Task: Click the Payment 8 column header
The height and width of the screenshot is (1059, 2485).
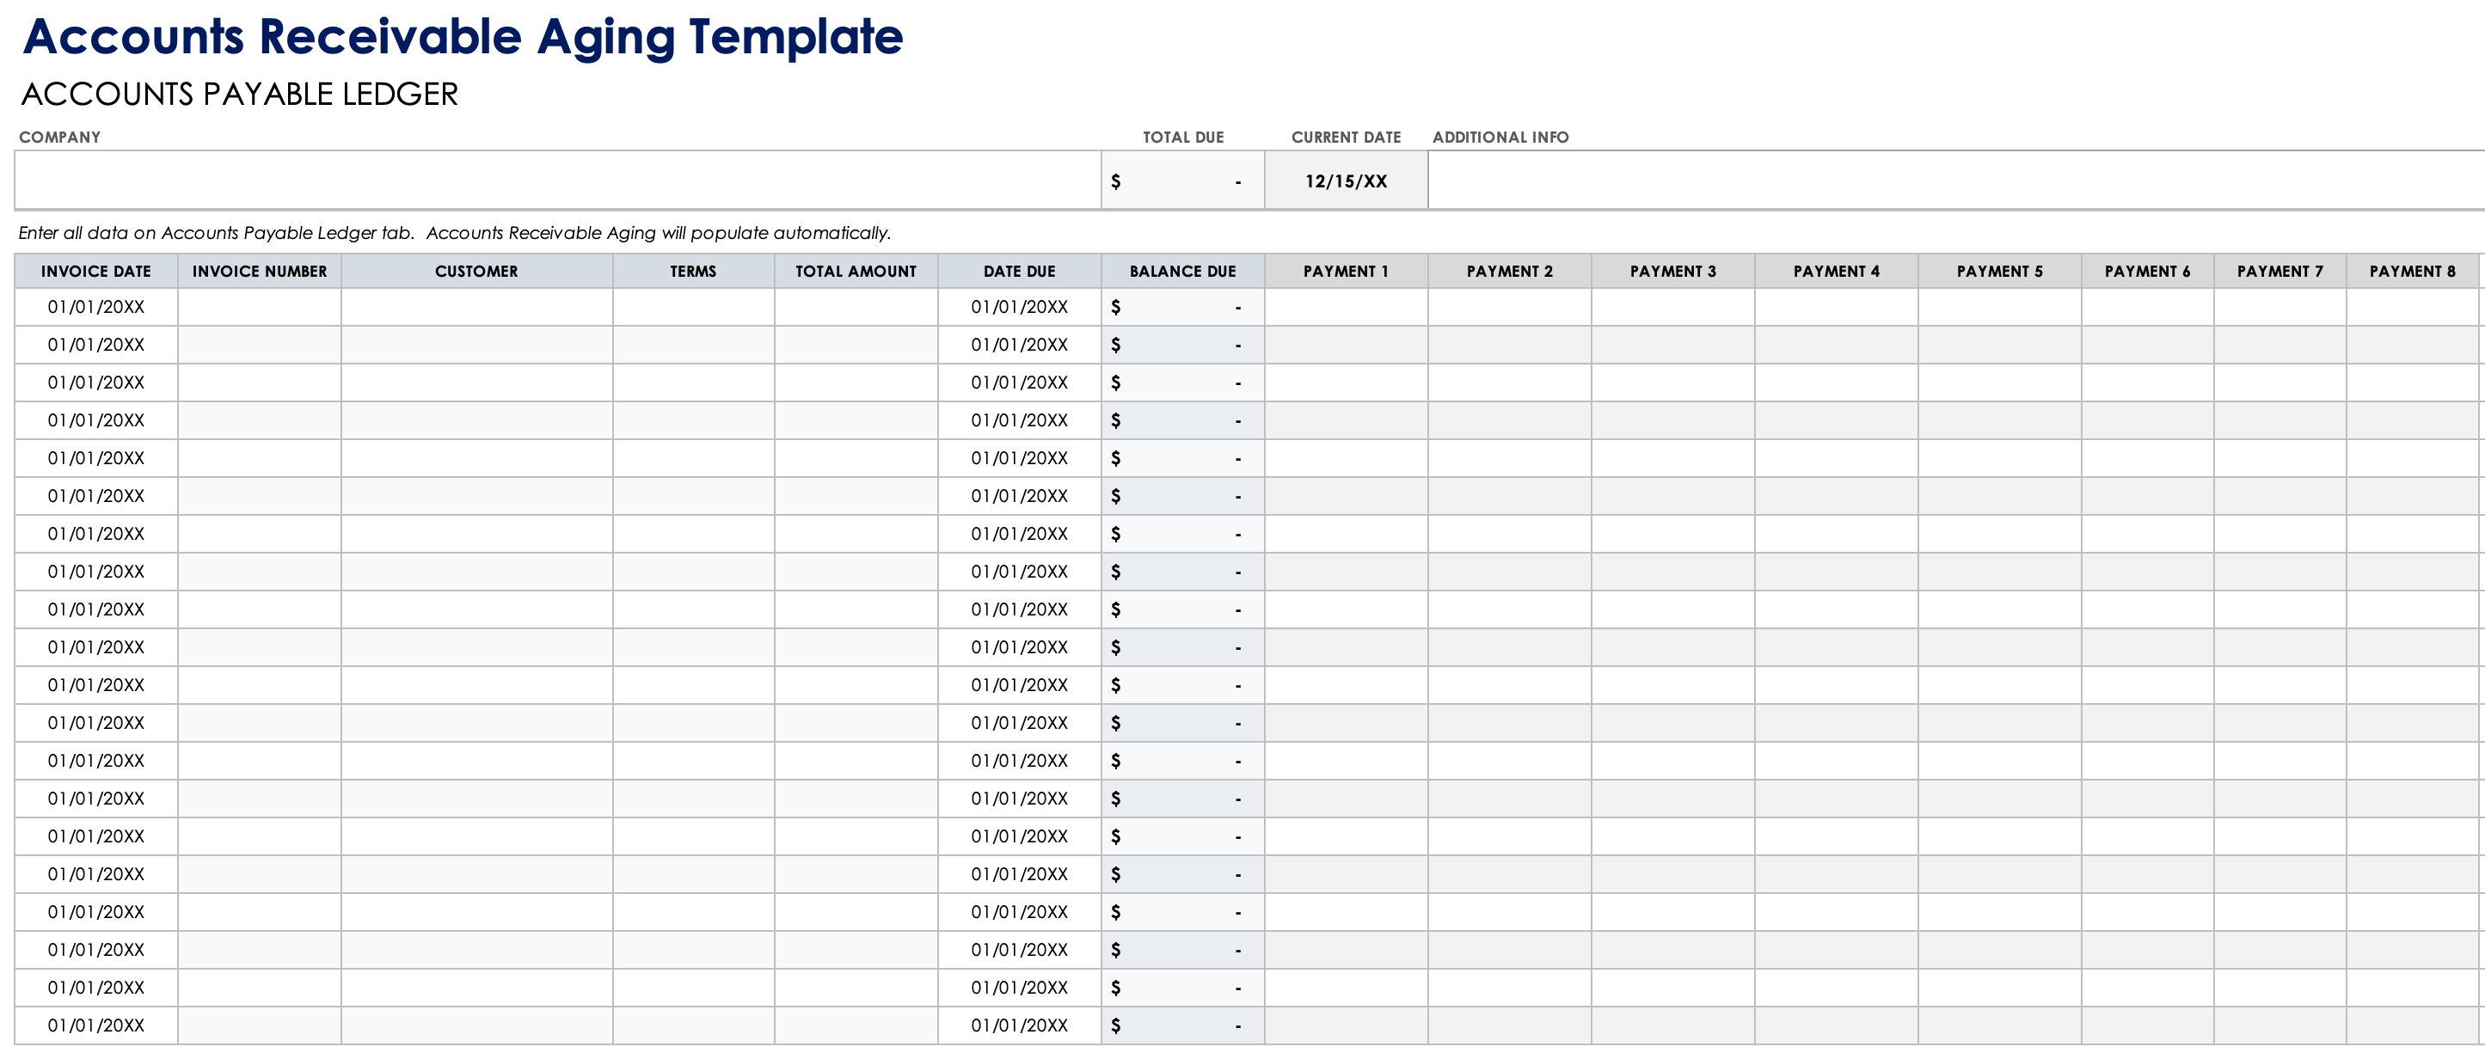Action: [2412, 271]
